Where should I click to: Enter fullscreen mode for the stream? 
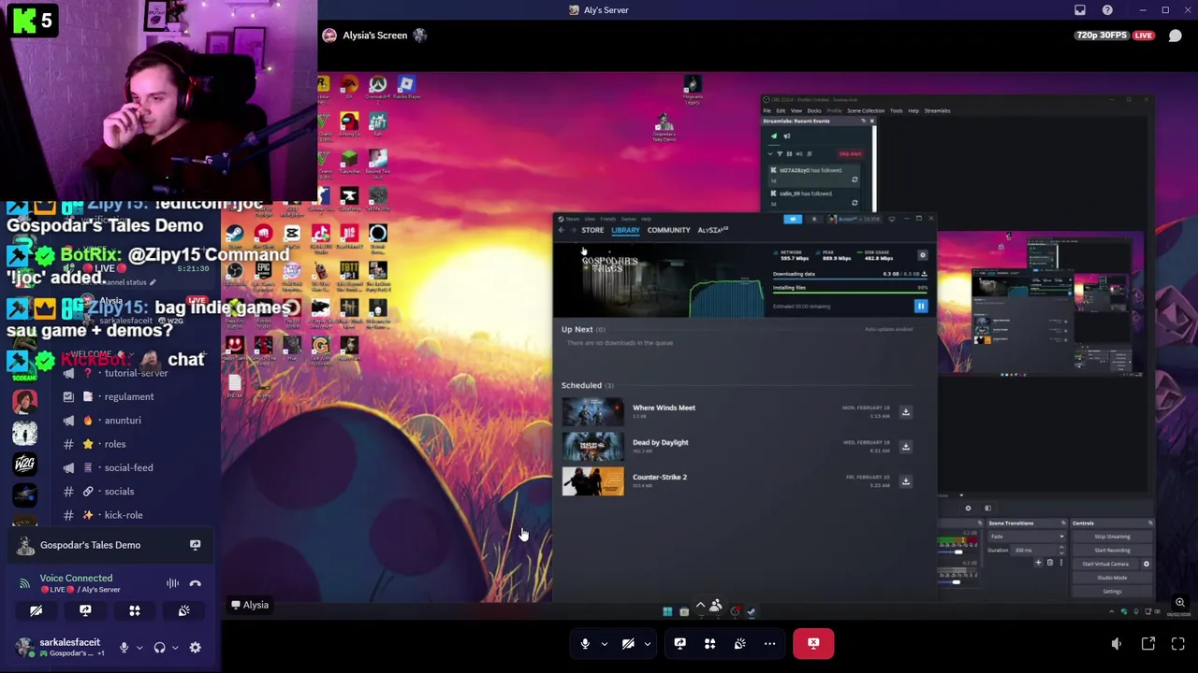pyautogui.click(x=1178, y=644)
